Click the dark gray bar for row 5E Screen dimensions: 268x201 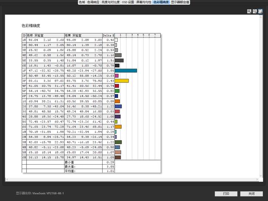pyautogui.click(x=119, y=61)
